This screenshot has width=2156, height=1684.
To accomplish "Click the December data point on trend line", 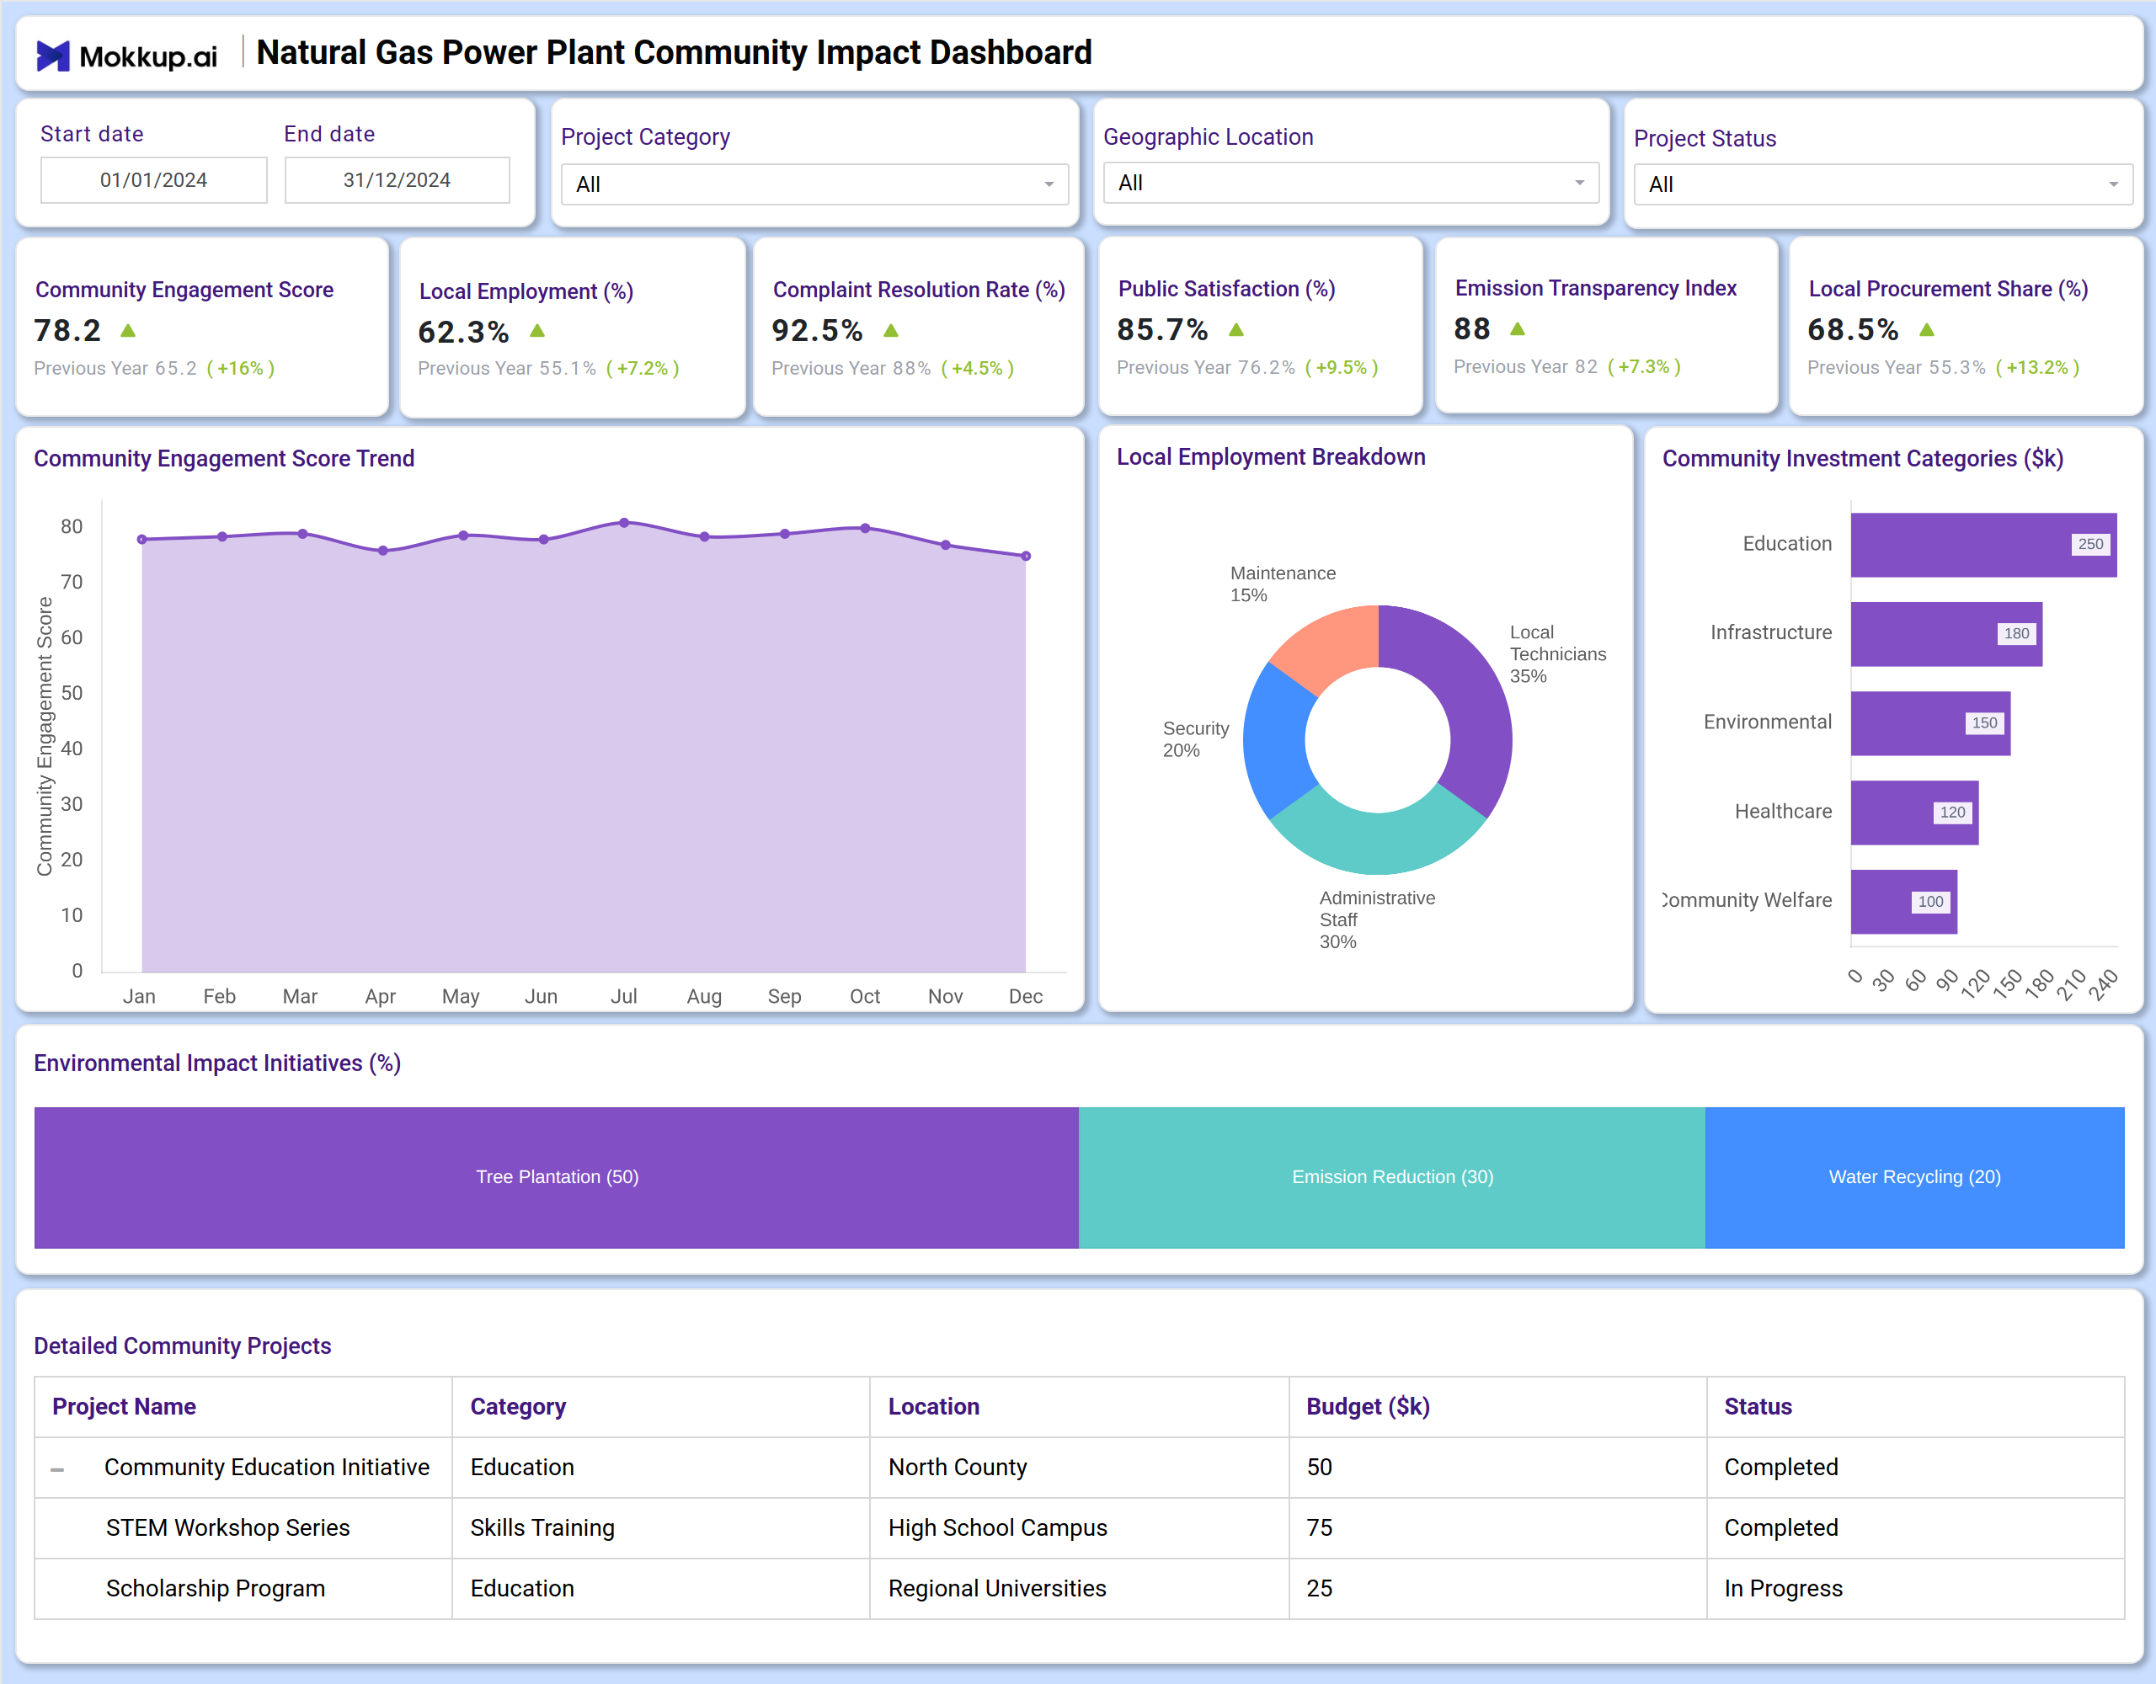I will (x=1026, y=556).
